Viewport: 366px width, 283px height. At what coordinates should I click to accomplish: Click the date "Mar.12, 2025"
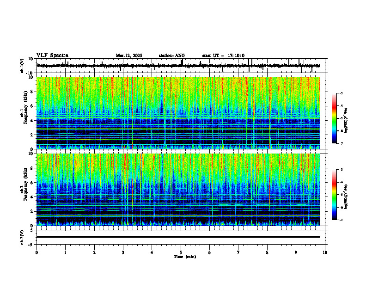tap(129, 55)
